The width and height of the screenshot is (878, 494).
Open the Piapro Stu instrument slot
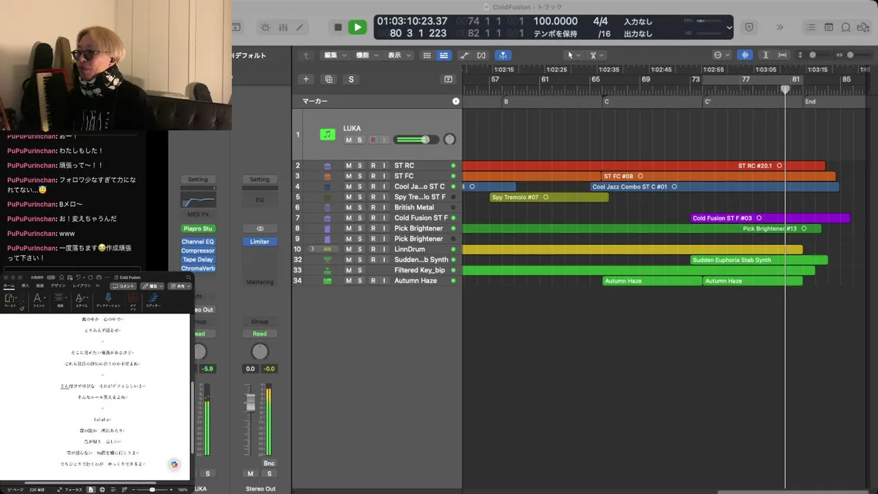198,228
